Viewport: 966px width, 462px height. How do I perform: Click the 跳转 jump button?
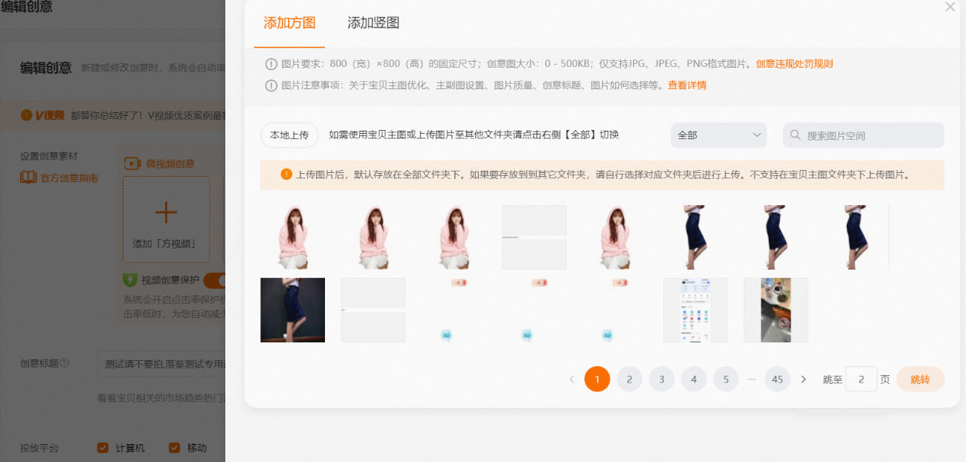pyautogui.click(x=920, y=379)
